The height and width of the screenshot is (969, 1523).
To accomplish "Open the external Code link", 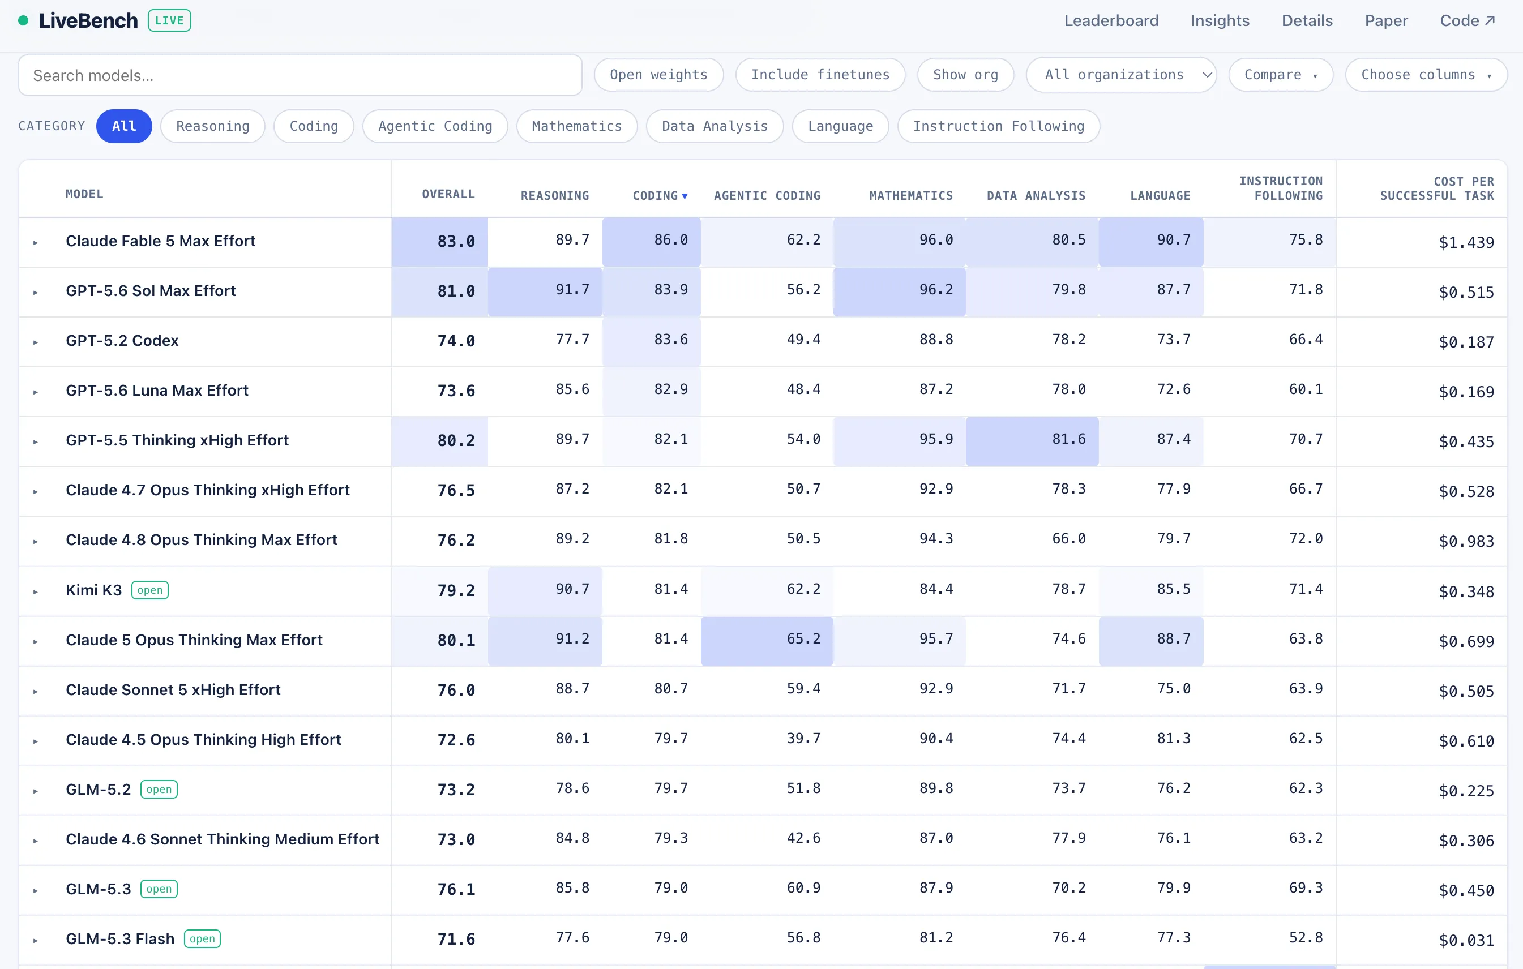I will pyautogui.click(x=1468, y=21).
